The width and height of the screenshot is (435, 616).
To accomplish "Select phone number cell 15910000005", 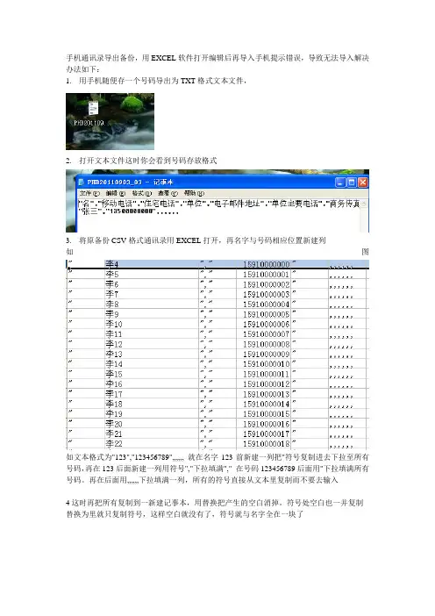I will pyautogui.click(x=263, y=314).
